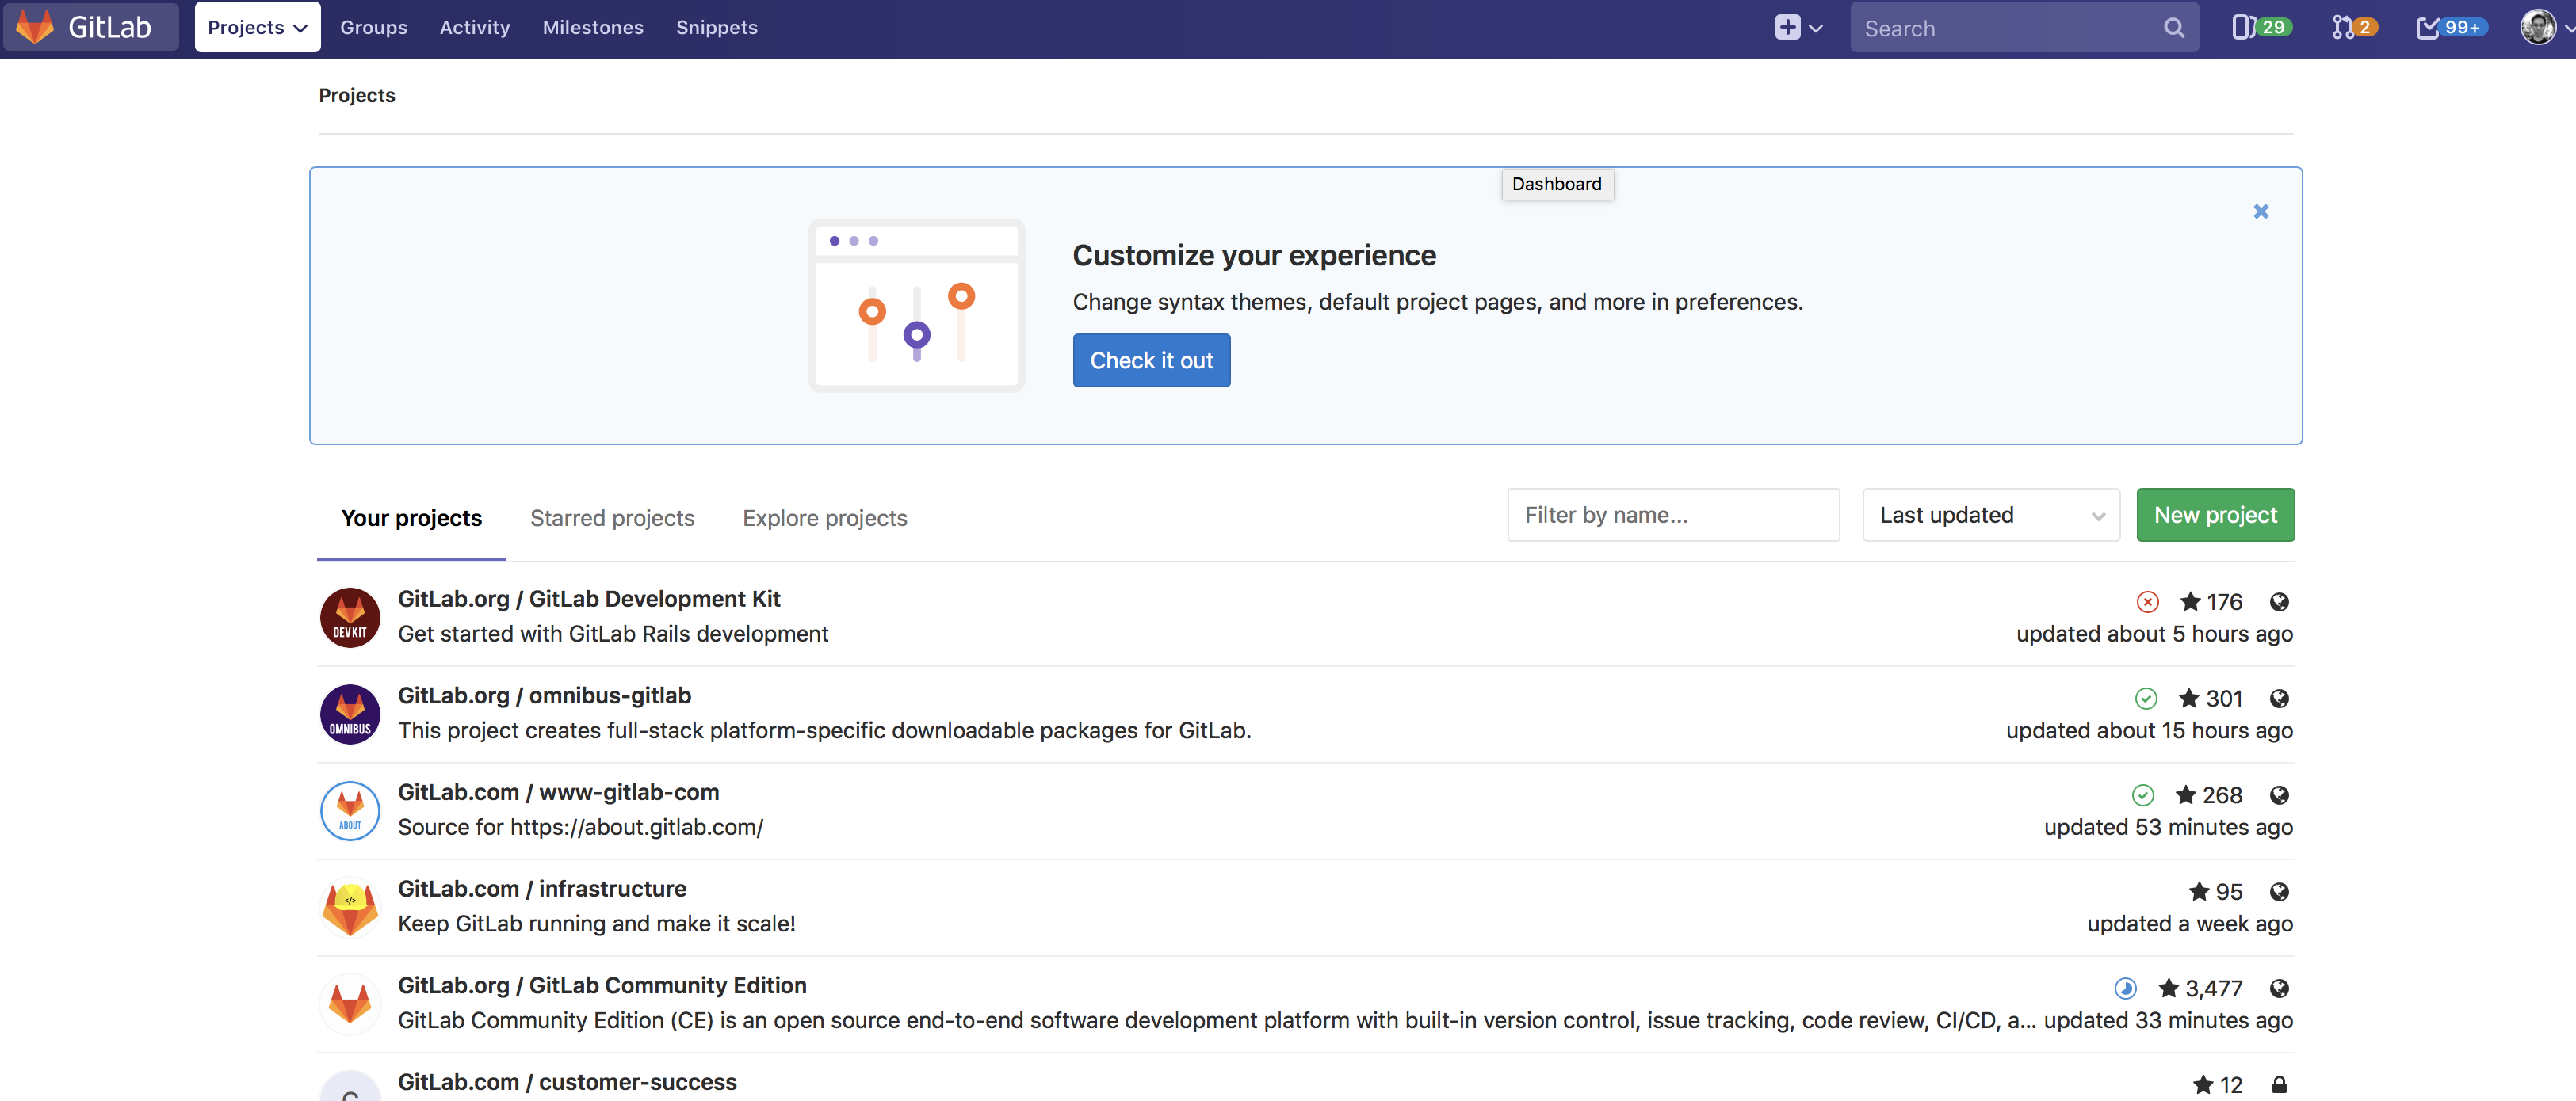The width and height of the screenshot is (2576, 1101).
Task: Click public globe icon on www-gitlab-com row
Action: 2279,795
